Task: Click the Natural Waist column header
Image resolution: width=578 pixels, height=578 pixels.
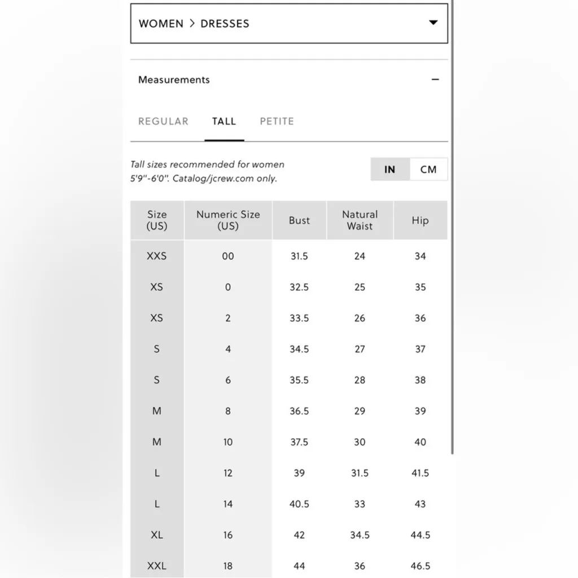Action: (360, 220)
